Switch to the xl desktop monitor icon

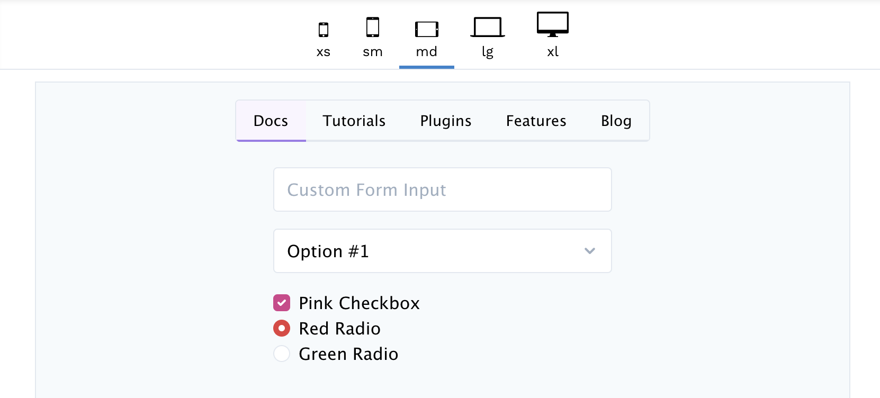coord(553,24)
